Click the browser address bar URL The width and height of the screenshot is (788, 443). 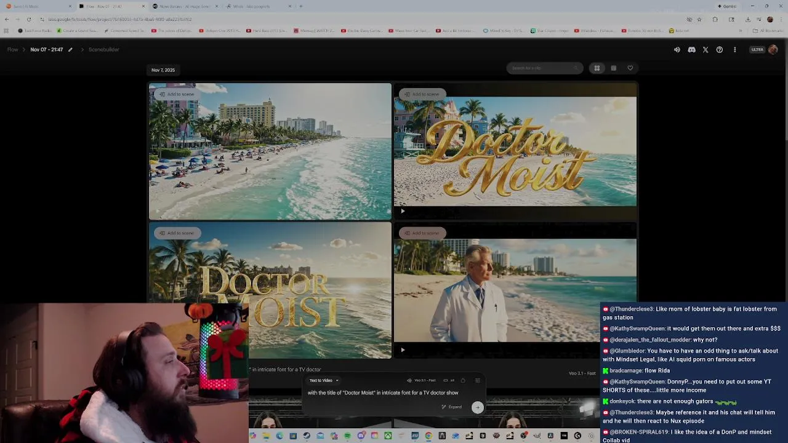[120, 19]
